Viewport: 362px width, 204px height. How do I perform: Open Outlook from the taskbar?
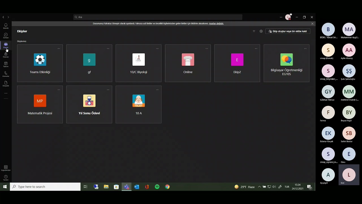(x=137, y=187)
